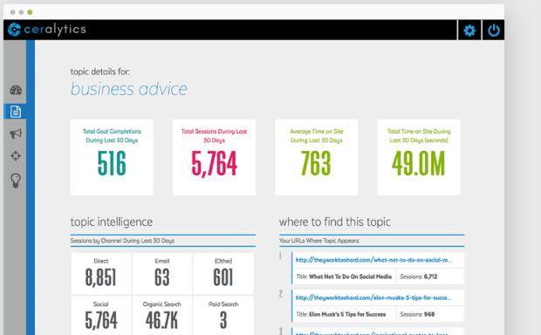541x335 pixels.
Task: Open the crosshair target sidebar icon
Action: tap(16, 156)
